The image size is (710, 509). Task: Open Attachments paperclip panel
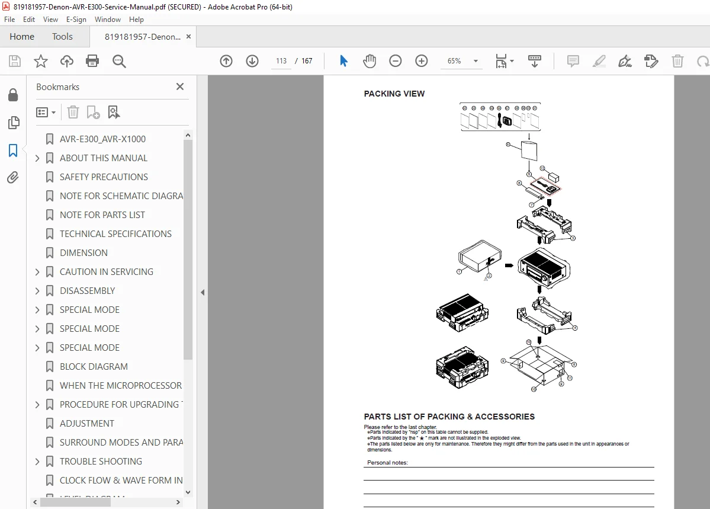(x=13, y=178)
